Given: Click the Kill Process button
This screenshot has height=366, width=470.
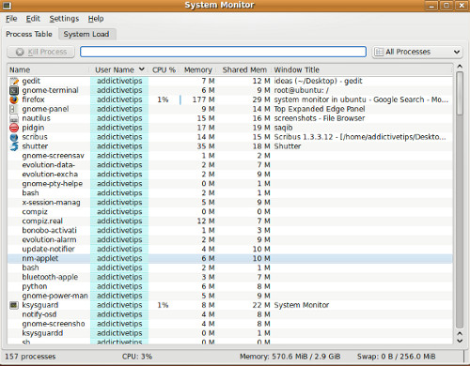Looking at the screenshot, I should [41, 52].
